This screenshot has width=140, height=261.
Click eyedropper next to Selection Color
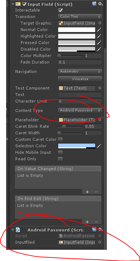pyautogui.click(x=99, y=146)
